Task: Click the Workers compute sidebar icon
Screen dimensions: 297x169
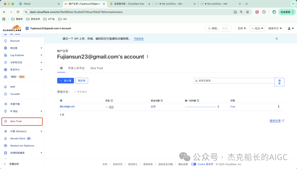Action: tap(5, 131)
